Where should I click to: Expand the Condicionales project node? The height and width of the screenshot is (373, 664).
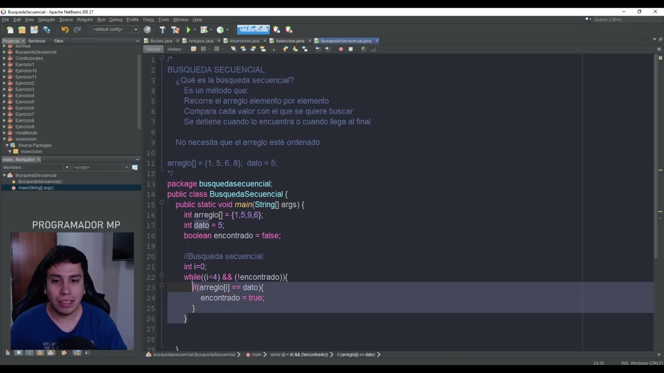point(4,58)
